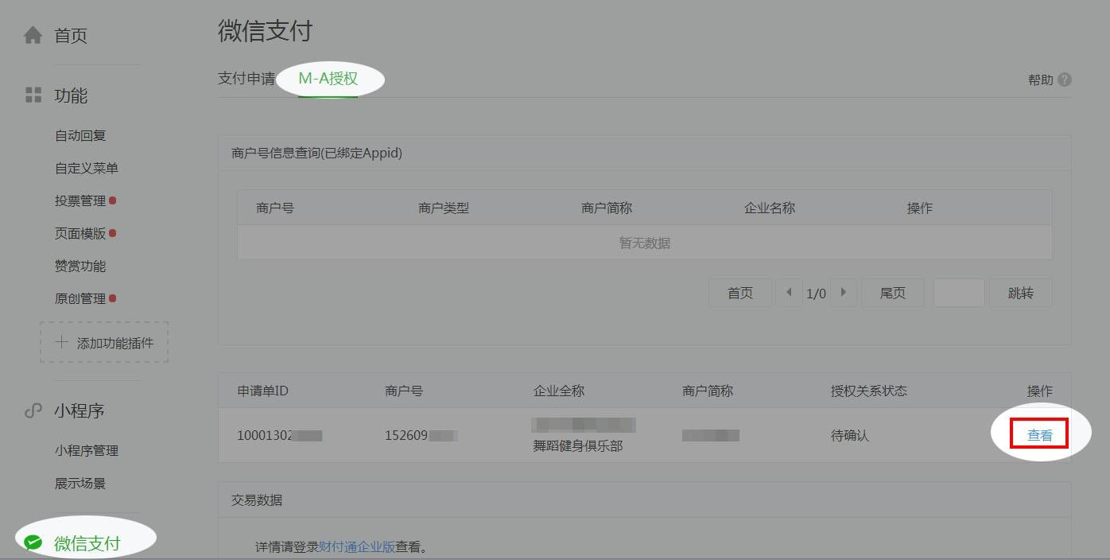Open 原创管理 in the sidebar
This screenshot has width=1110, height=560.
point(80,298)
